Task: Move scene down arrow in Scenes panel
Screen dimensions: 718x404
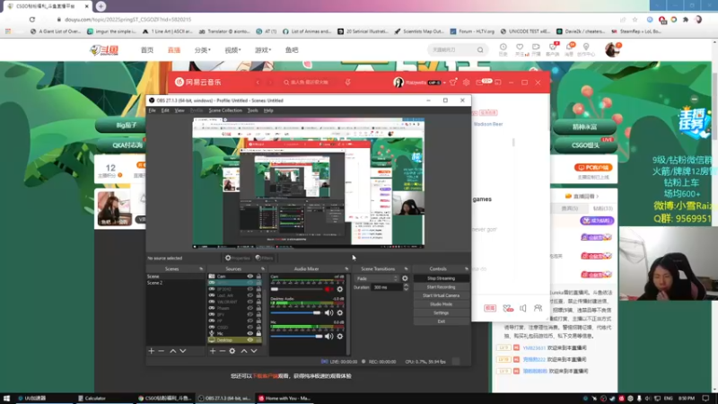Action: click(183, 351)
